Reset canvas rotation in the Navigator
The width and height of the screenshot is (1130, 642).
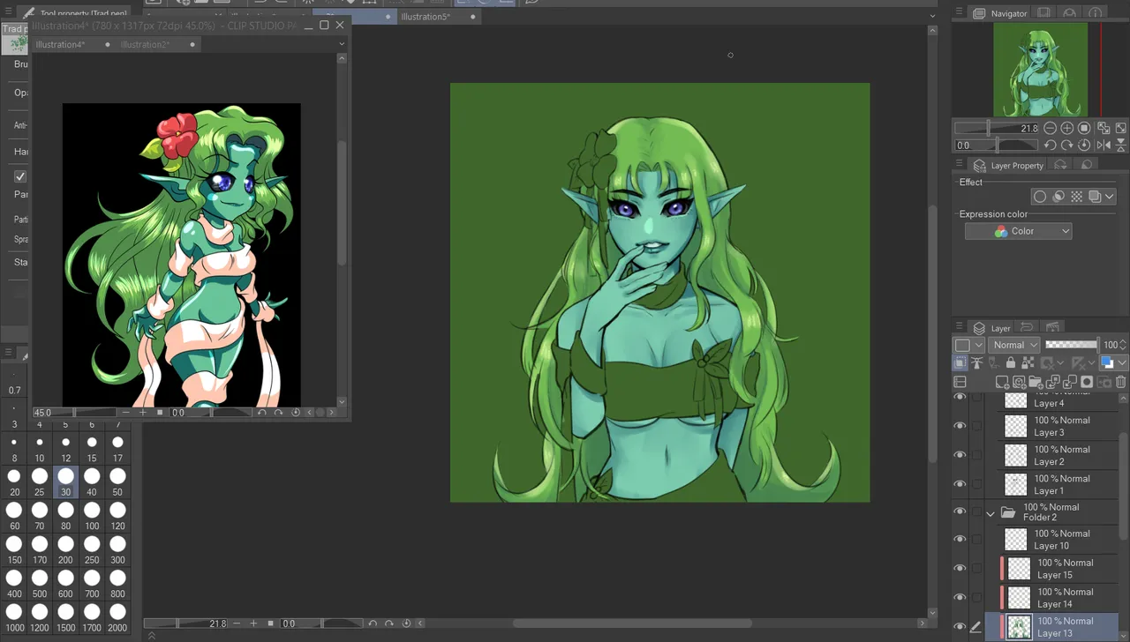[x=1085, y=145]
